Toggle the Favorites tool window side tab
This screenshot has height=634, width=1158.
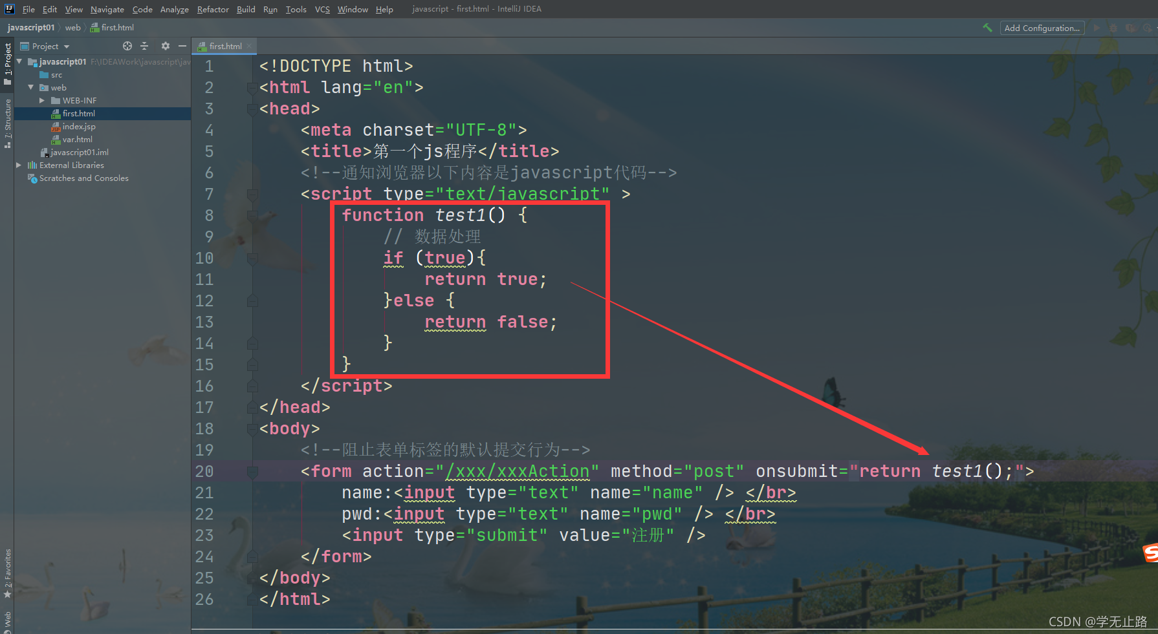(x=7, y=574)
